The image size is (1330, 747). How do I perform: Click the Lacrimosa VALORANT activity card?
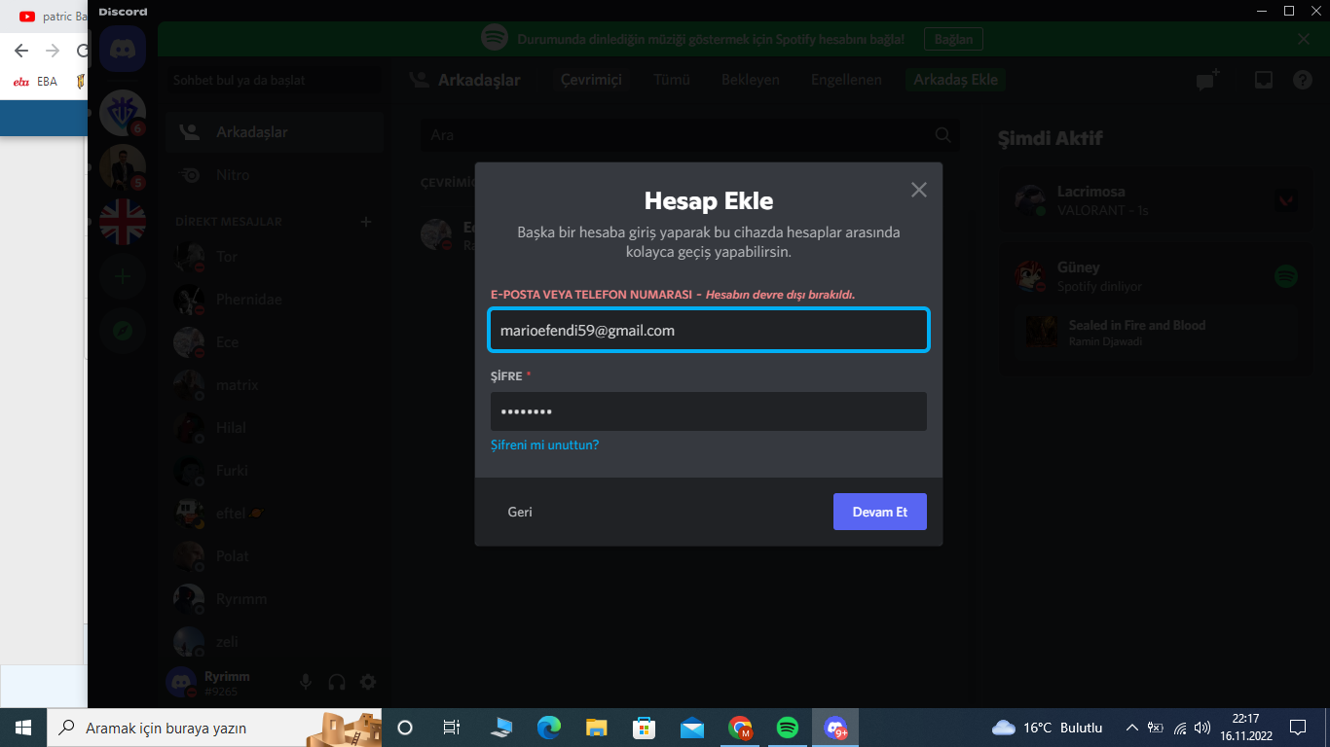pyautogui.click(x=1155, y=200)
